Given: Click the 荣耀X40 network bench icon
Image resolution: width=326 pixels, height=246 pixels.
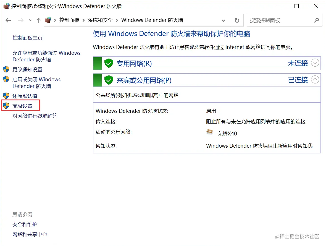Looking at the screenshot, I should [x=210, y=132].
